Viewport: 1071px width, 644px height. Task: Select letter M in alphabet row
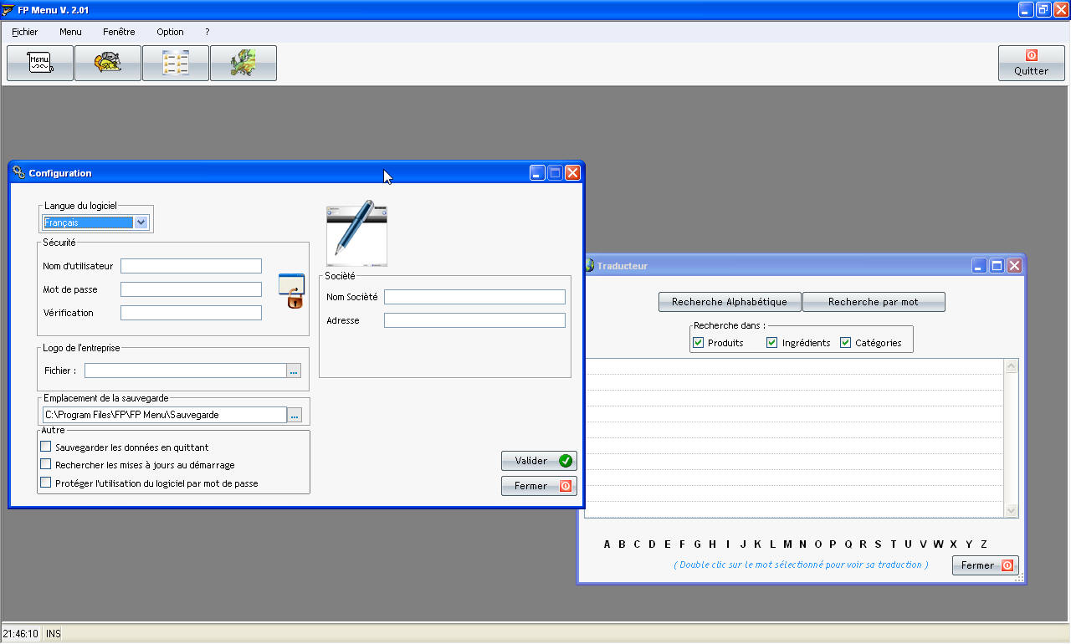(x=787, y=544)
